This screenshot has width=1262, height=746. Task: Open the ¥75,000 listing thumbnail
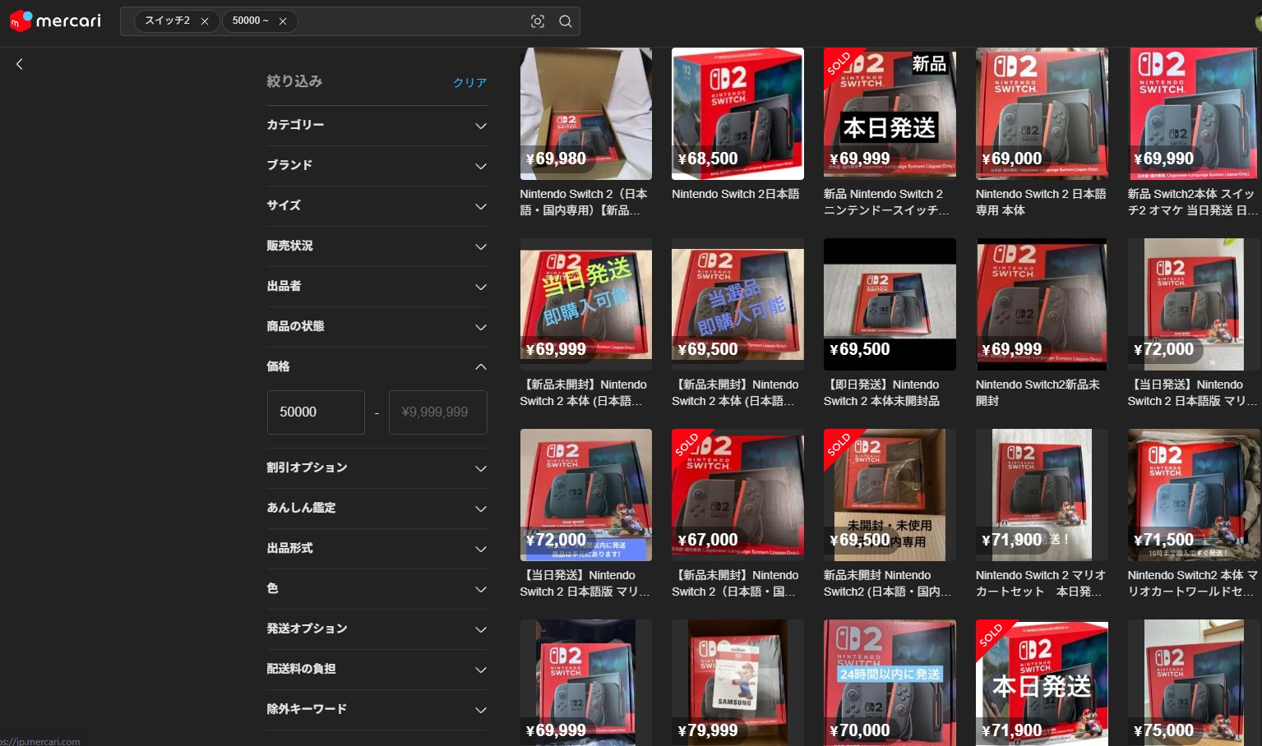(1194, 683)
